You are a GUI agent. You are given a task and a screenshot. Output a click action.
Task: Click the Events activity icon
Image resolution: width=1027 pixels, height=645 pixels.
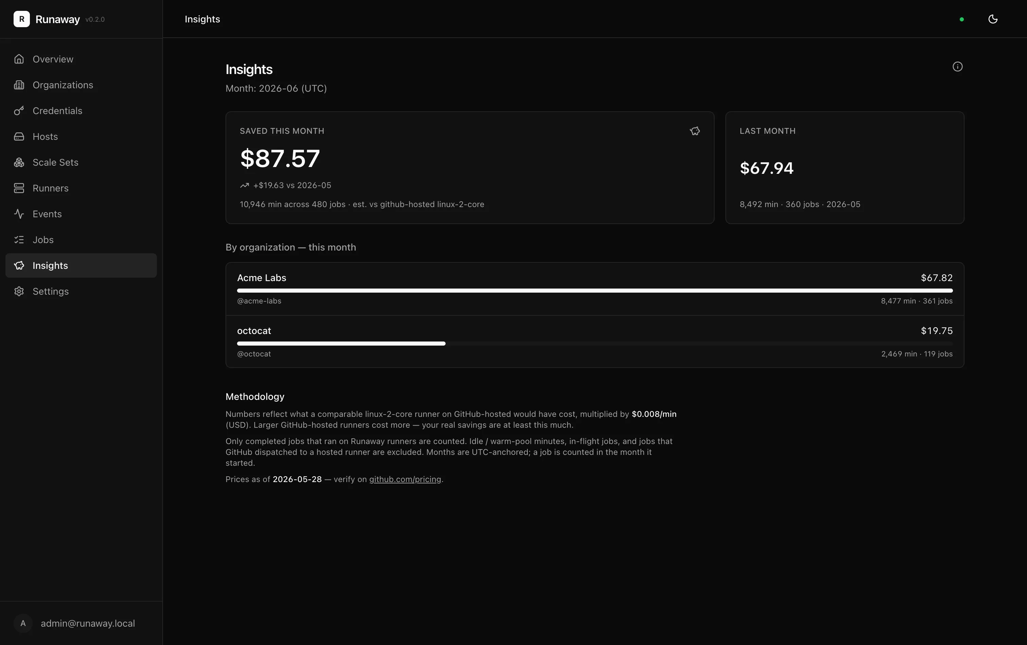click(x=19, y=214)
